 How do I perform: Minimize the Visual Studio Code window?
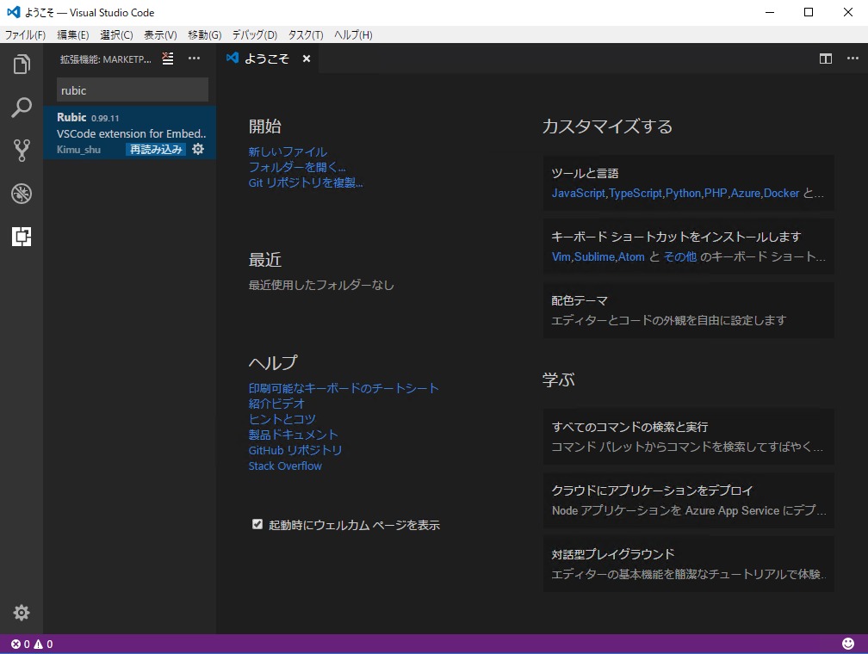point(770,12)
